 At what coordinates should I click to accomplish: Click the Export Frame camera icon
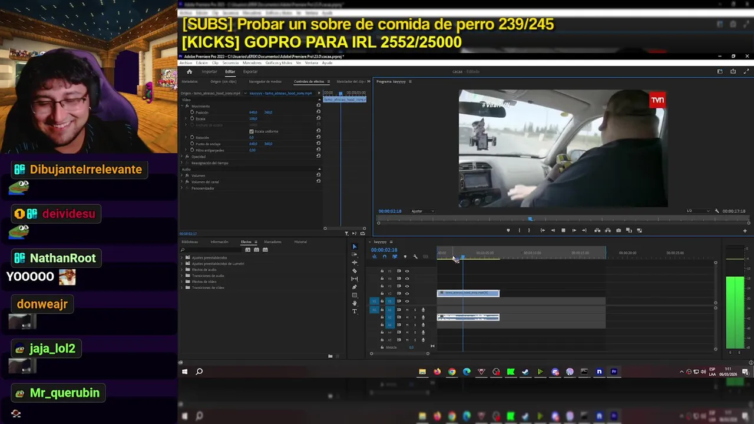618,230
